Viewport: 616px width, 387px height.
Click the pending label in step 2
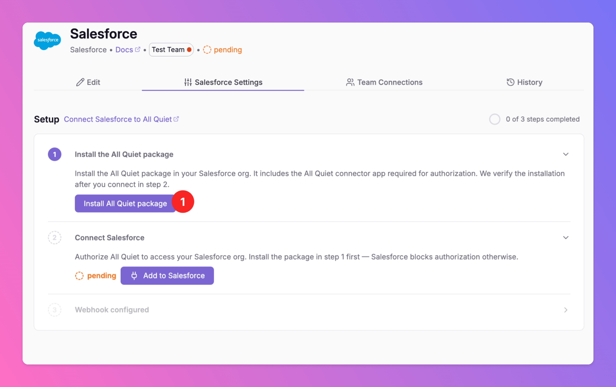pyautogui.click(x=101, y=276)
